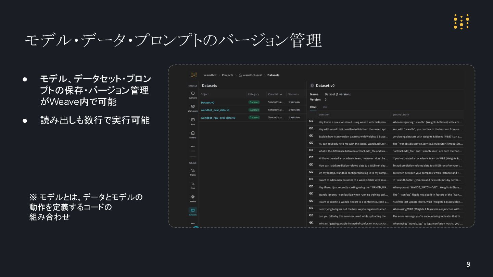Switch to the Rows tab
The height and width of the screenshot is (277, 493).
(x=313, y=107)
